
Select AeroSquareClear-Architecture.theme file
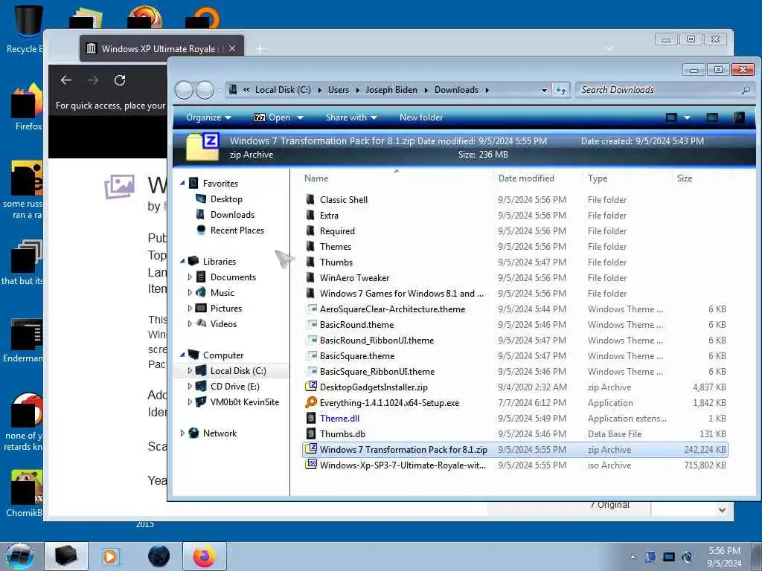[392, 309]
